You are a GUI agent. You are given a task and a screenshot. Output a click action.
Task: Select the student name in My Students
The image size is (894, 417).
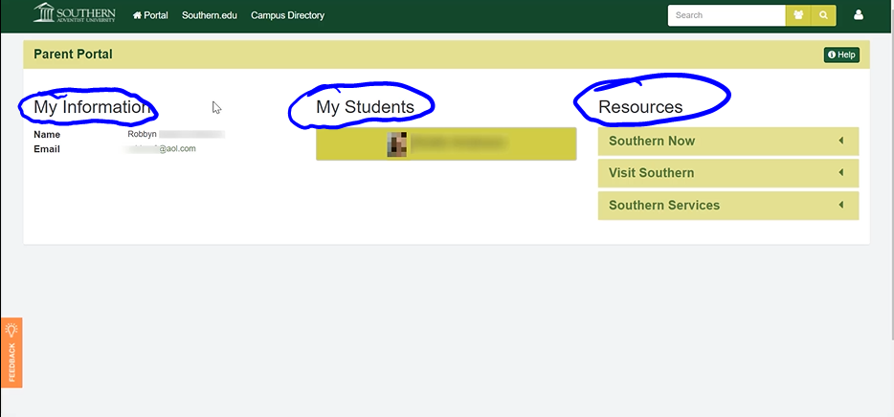click(459, 143)
